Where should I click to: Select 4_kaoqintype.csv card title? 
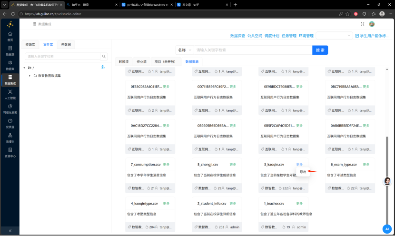pyautogui.click(x=144, y=204)
